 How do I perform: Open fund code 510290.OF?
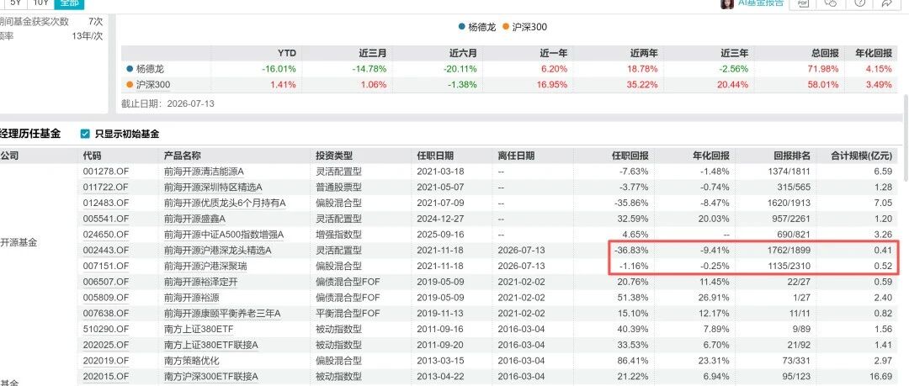pos(105,329)
